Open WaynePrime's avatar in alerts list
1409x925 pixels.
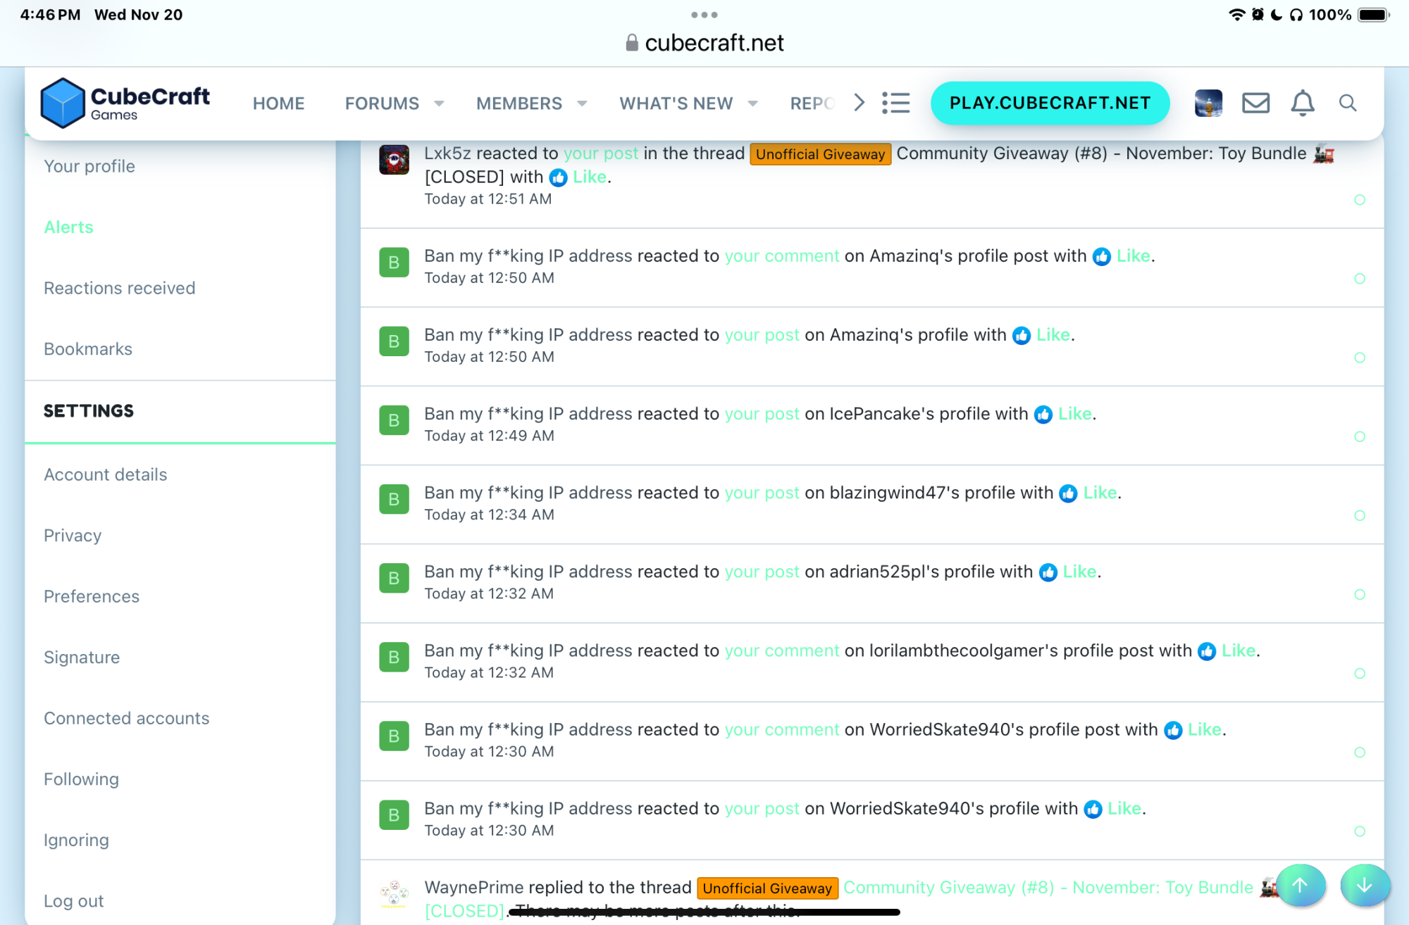point(394,894)
